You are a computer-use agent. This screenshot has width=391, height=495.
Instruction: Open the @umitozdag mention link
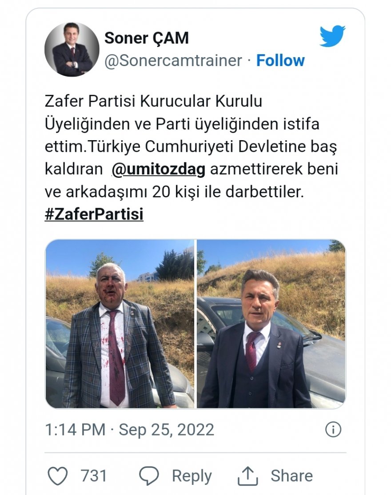click(x=158, y=170)
